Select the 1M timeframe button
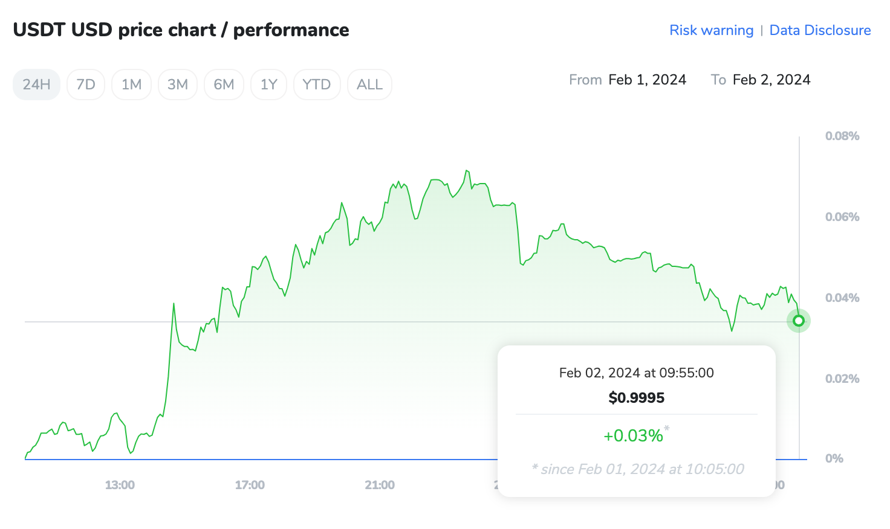The width and height of the screenshot is (890, 529). (x=131, y=85)
